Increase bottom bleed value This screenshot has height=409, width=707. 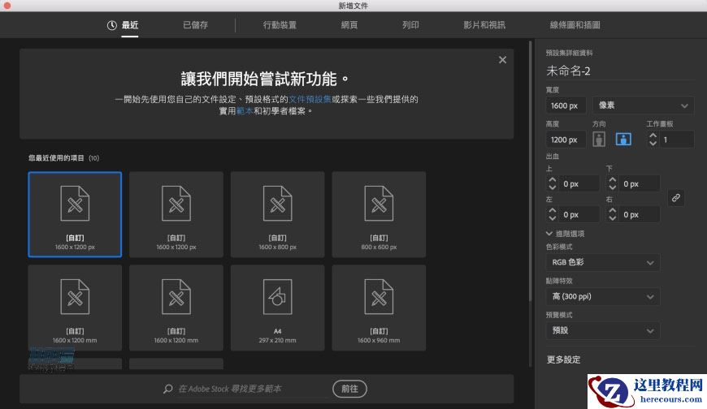point(612,179)
